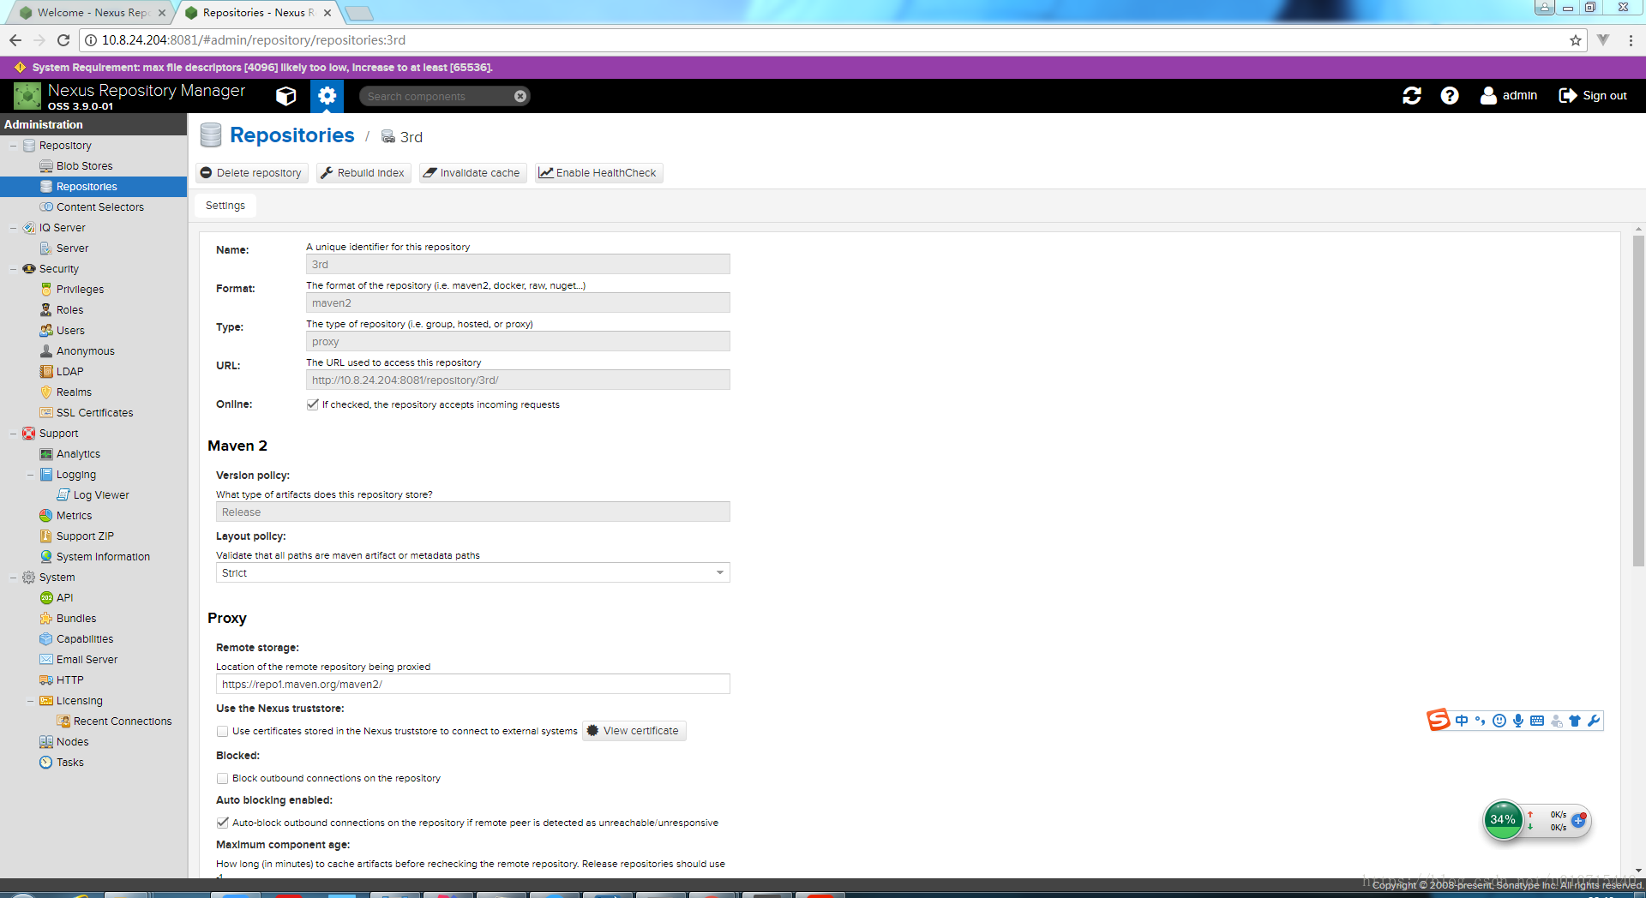Reload the browser page
1646x898 pixels.
pos(63,40)
